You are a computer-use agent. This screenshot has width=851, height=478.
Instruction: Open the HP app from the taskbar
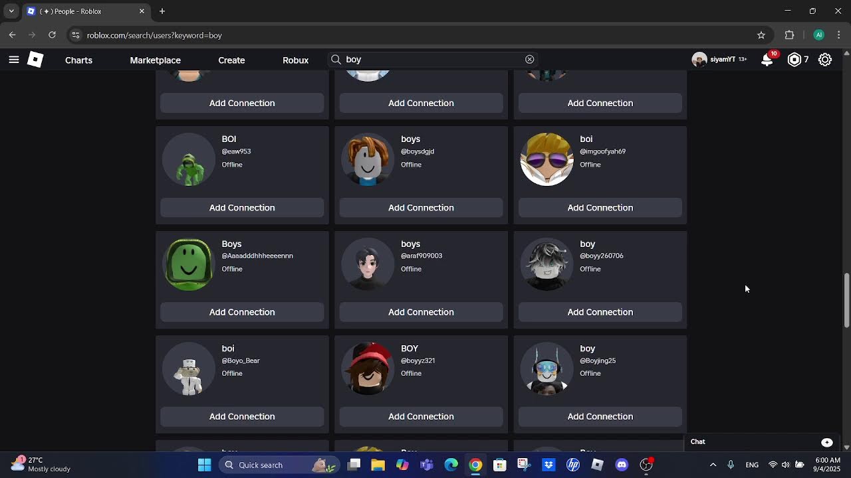pyautogui.click(x=573, y=465)
